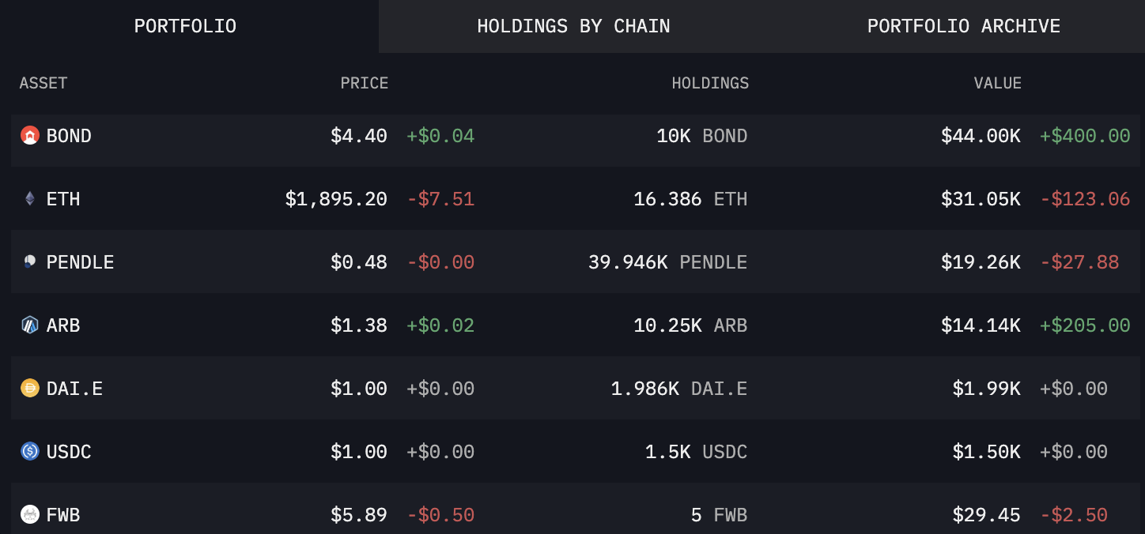Click the FWB price $5.89

[x=359, y=515]
